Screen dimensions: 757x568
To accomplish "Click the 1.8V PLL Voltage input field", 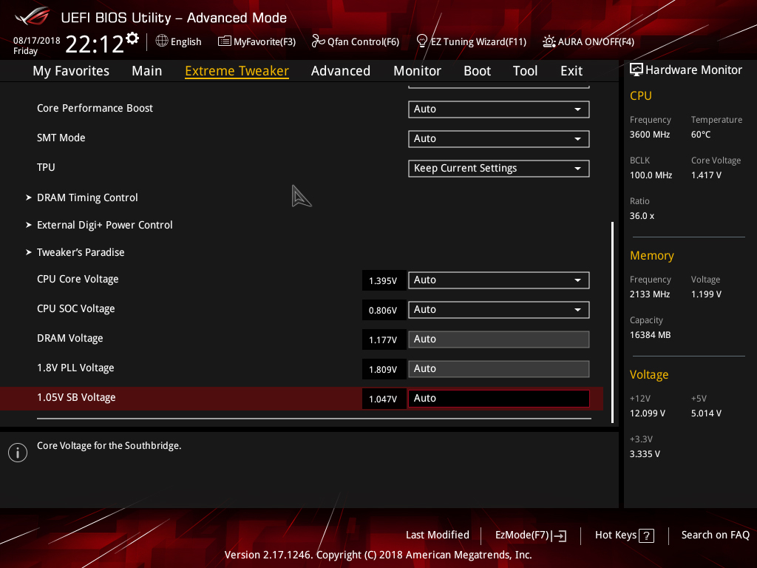I will pos(499,368).
